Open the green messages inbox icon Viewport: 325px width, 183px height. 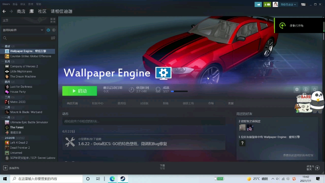point(267,4)
